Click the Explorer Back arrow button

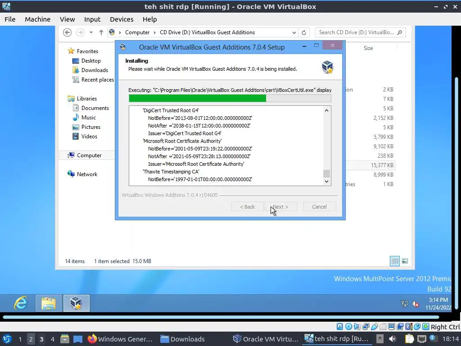click(x=68, y=32)
